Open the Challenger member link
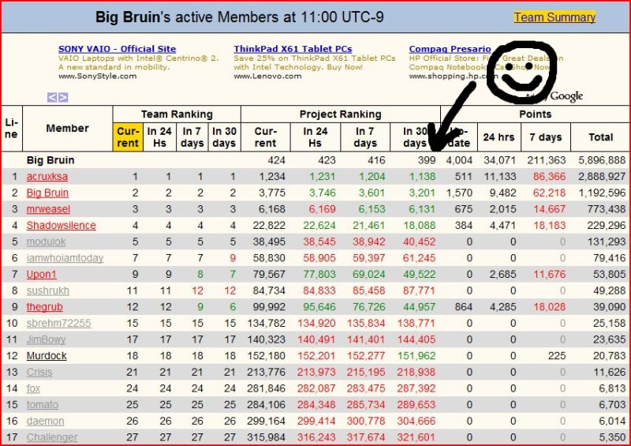The height and width of the screenshot is (446, 631). pyautogui.click(x=52, y=437)
